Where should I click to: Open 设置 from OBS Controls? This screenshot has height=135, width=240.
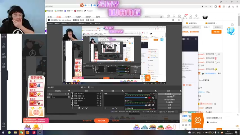click(169, 105)
